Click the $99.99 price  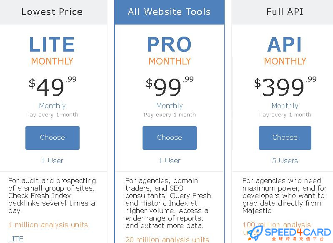click(170, 87)
